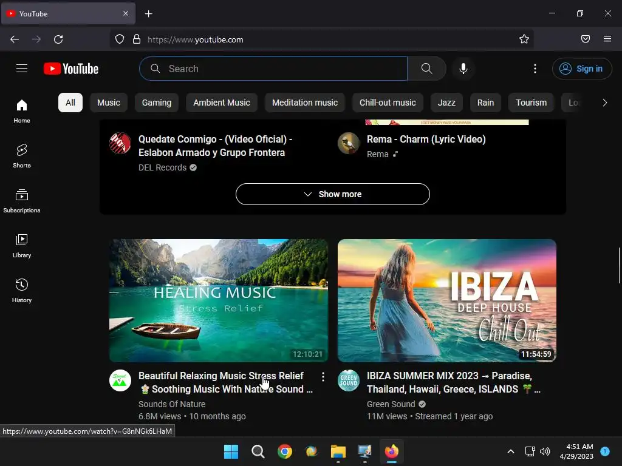This screenshot has width=622, height=466.
Task: Open DEL Records channel name link
Action: pyautogui.click(x=162, y=167)
